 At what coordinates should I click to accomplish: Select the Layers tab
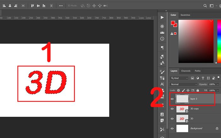[174, 71]
